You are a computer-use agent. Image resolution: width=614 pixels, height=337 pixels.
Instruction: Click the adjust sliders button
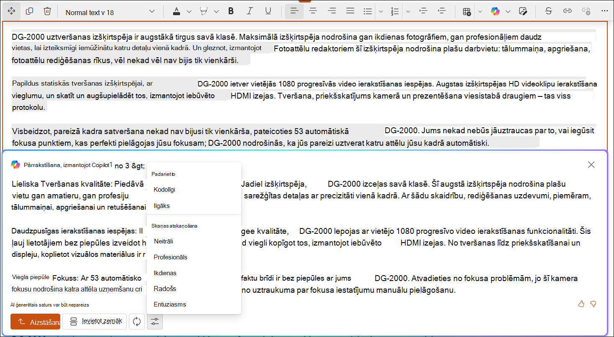coord(155,322)
